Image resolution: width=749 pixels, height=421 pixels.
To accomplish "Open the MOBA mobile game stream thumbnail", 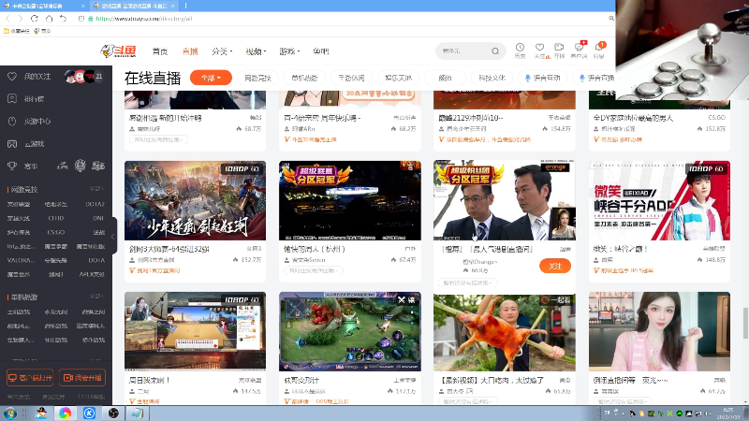I will tap(350, 331).
